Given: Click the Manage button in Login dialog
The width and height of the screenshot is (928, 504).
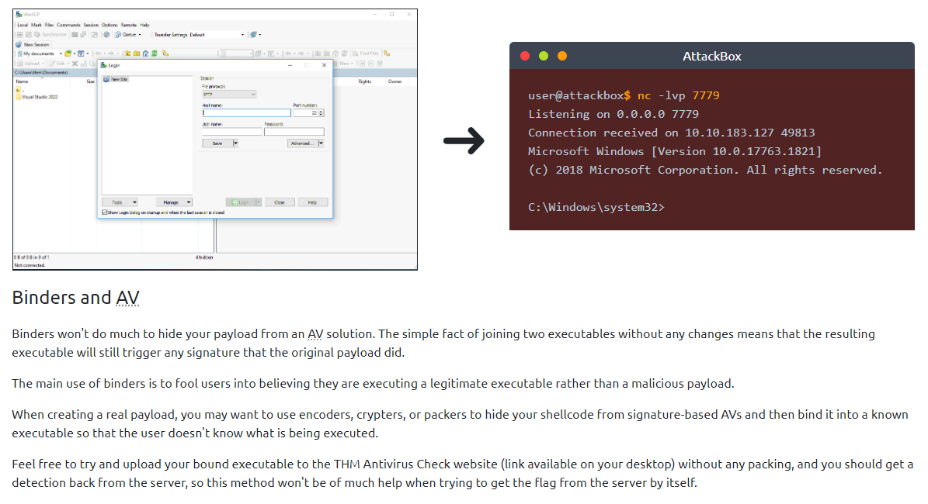Looking at the screenshot, I should click(x=172, y=202).
